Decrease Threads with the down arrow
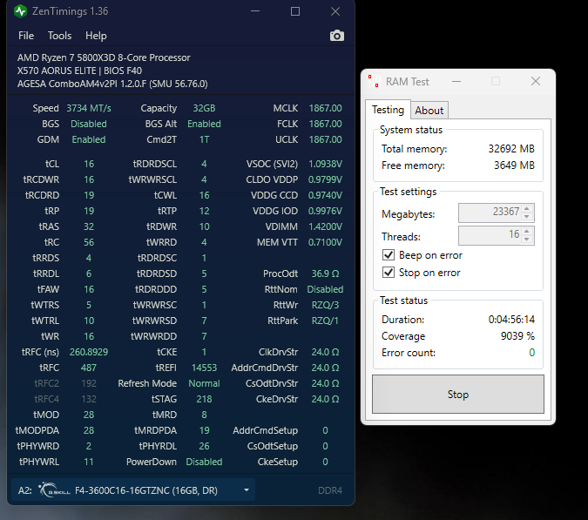 (x=527, y=240)
